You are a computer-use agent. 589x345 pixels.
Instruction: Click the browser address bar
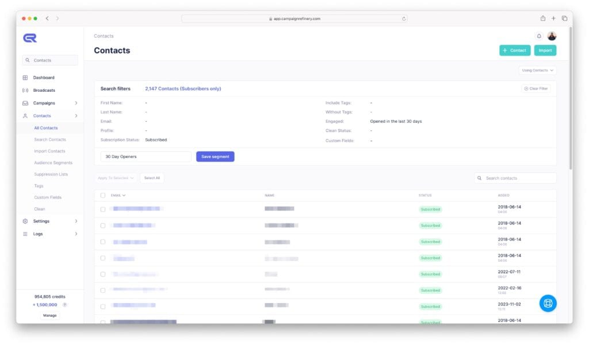coord(294,18)
